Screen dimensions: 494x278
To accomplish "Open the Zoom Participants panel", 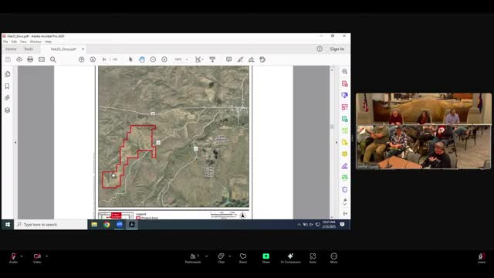I will pyautogui.click(x=193, y=257).
